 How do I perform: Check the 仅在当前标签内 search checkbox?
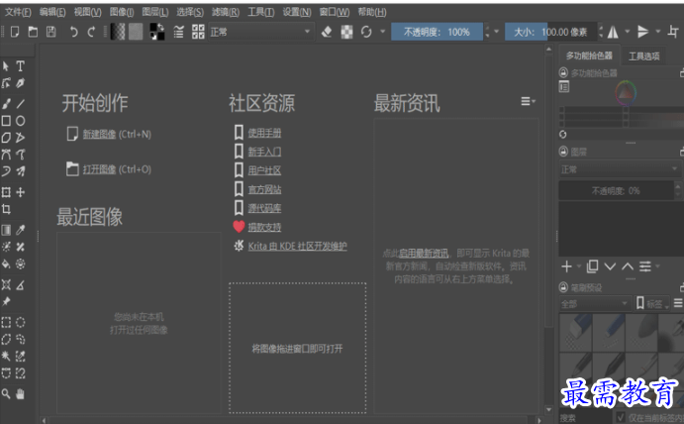coord(621,417)
